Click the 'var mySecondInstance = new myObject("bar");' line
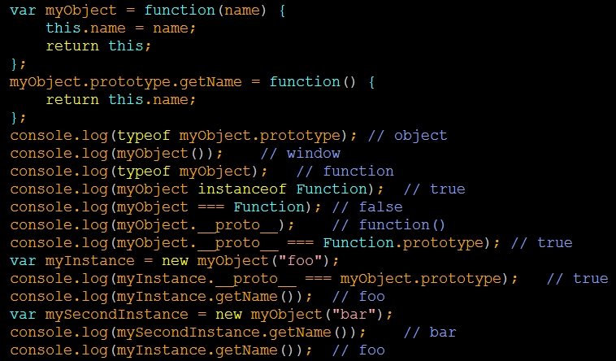The image size is (616, 361). pyautogui.click(x=202, y=314)
